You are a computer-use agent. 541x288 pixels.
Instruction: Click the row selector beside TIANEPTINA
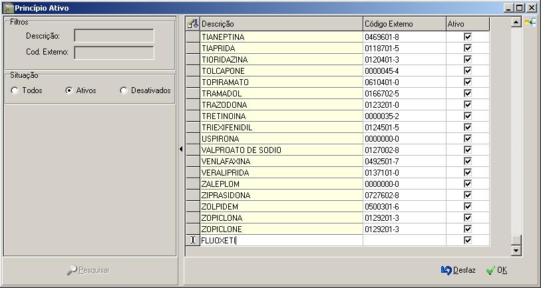click(193, 37)
